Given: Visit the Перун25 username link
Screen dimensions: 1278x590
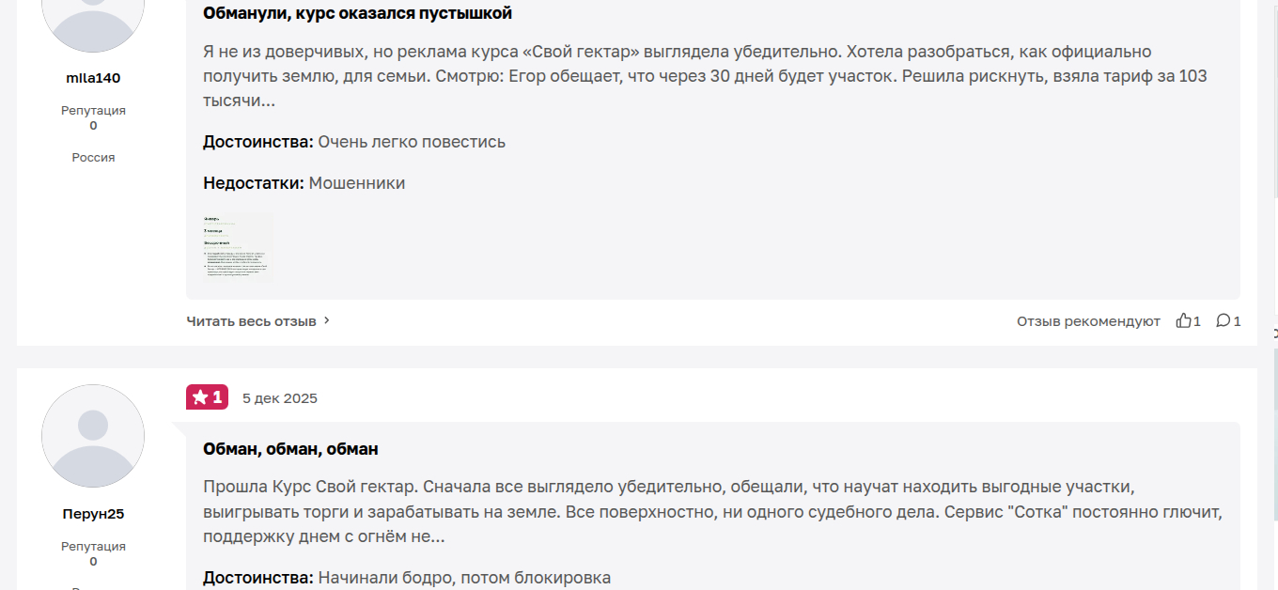Looking at the screenshot, I should tap(93, 514).
